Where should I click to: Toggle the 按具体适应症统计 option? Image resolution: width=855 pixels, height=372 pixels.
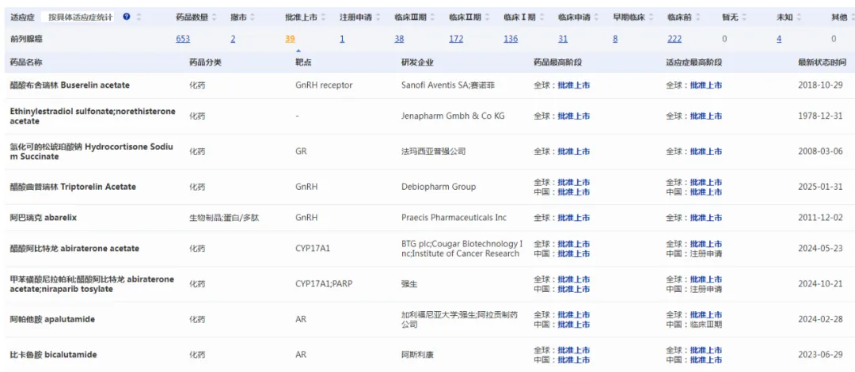80,17
